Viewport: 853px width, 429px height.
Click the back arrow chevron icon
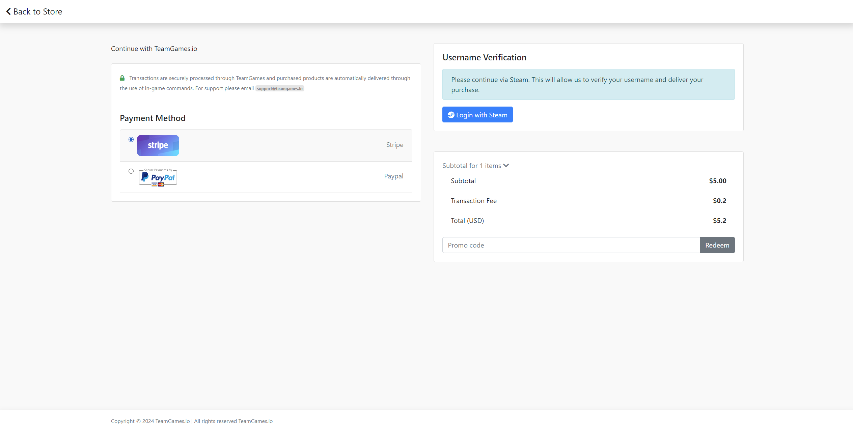(x=8, y=11)
